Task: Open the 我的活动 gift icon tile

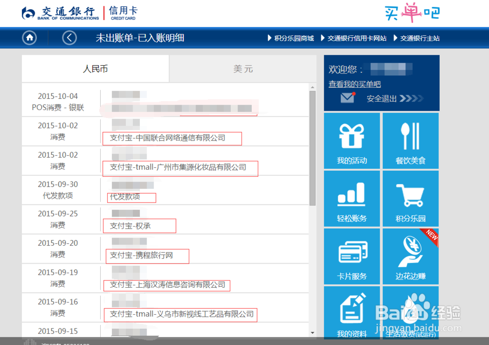Action: tap(352, 140)
